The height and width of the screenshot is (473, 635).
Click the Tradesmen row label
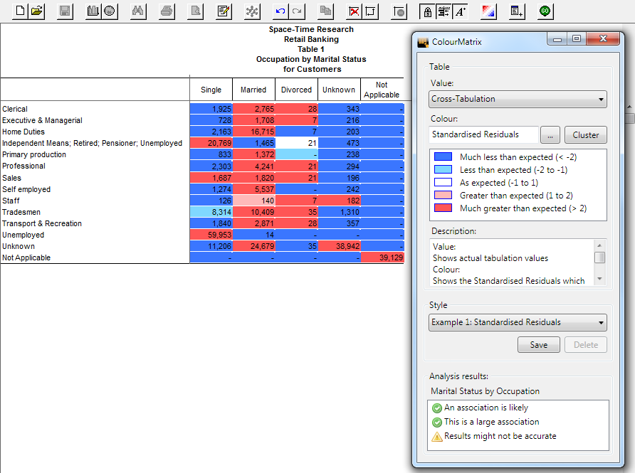point(21,212)
